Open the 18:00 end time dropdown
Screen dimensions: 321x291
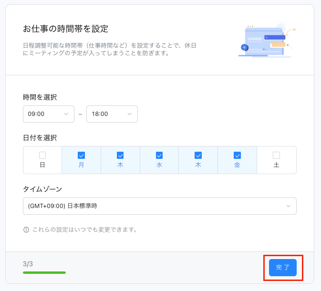112,114
